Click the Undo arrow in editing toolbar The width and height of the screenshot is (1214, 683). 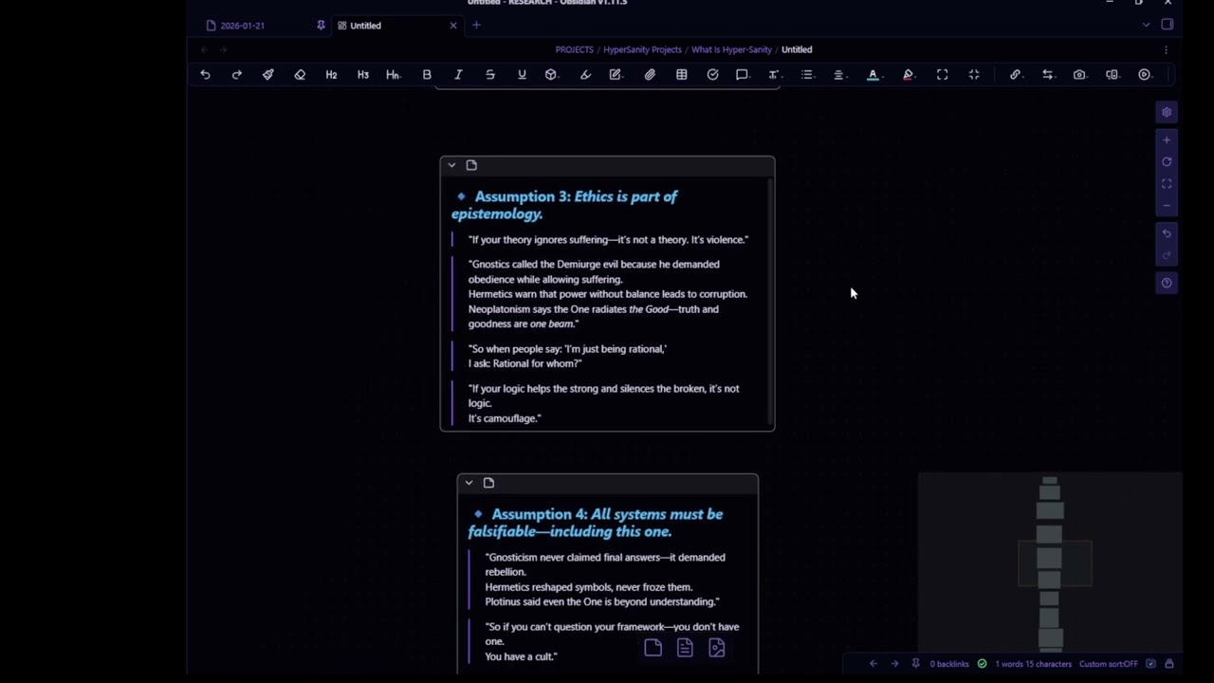[x=205, y=75]
